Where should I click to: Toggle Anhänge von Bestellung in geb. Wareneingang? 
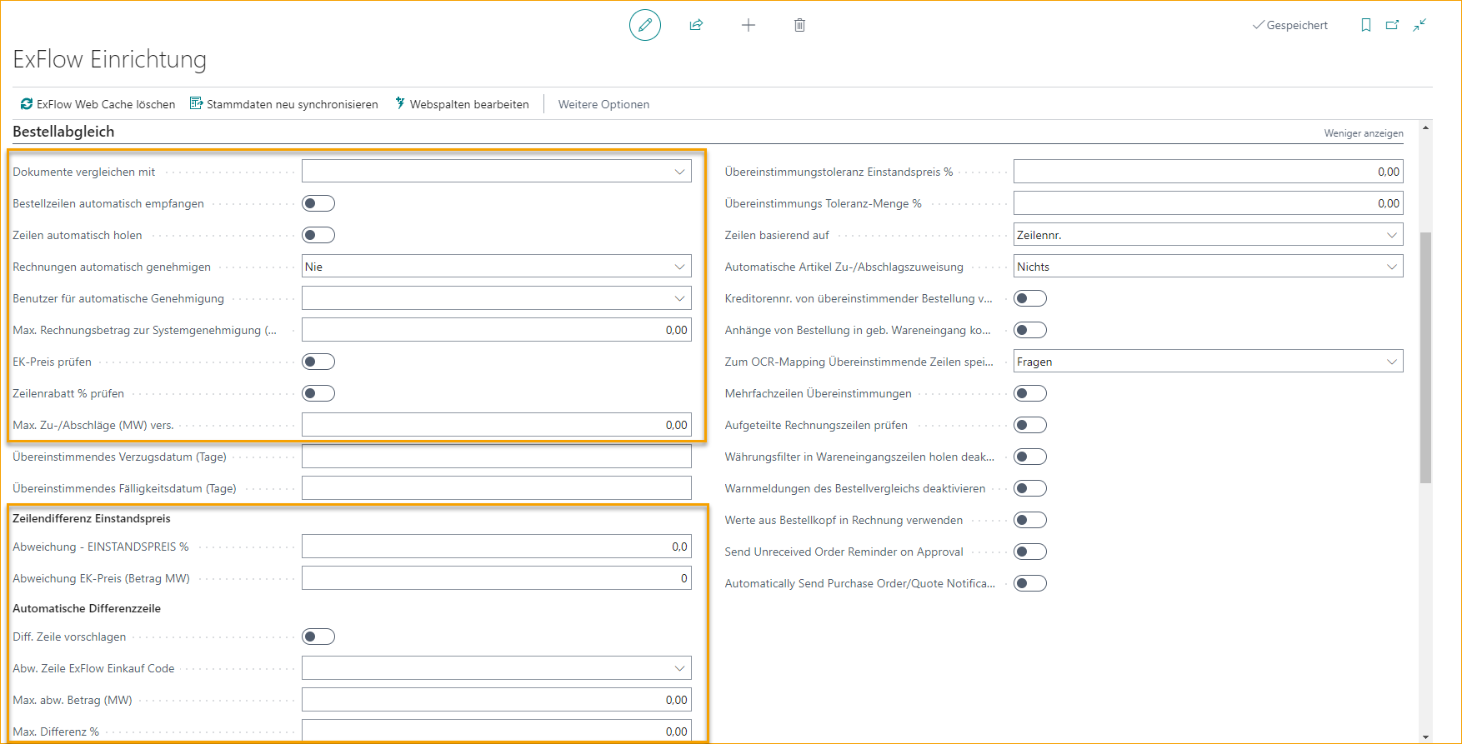pyautogui.click(x=1030, y=330)
